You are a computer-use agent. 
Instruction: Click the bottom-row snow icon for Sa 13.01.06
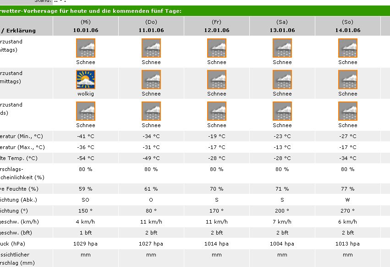tap(282, 111)
